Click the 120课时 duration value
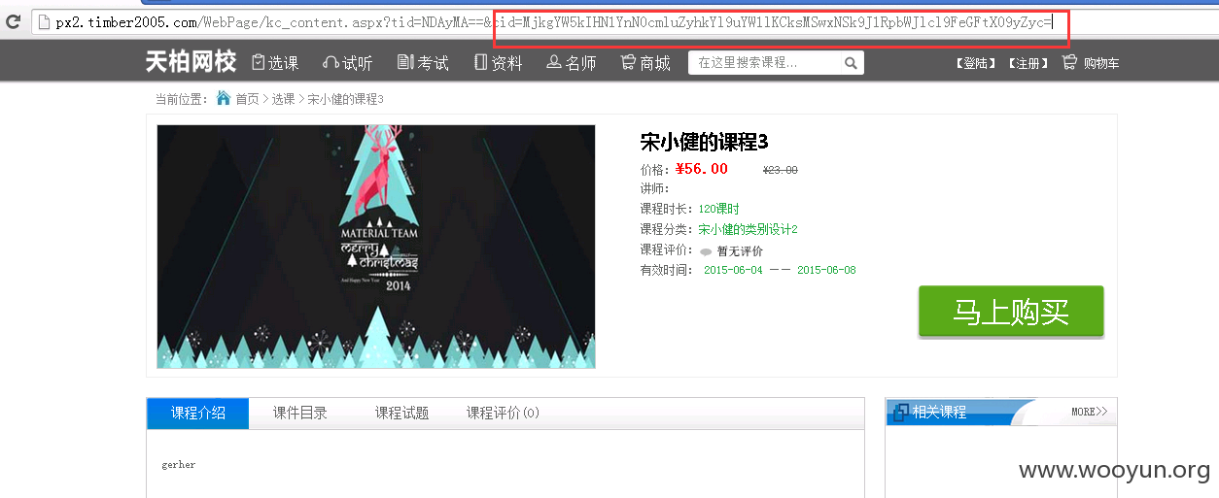This screenshot has width=1219, height=498. point(718,209)
